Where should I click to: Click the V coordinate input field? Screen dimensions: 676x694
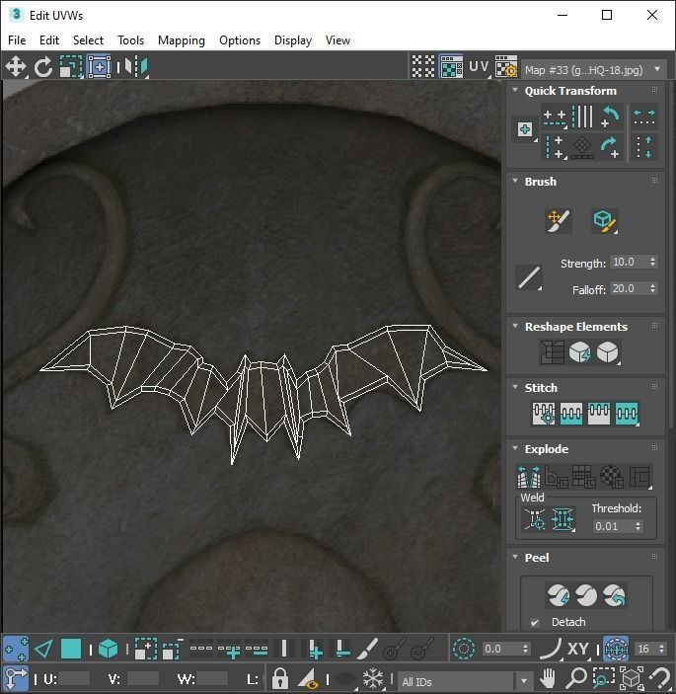tap(142, 678)
